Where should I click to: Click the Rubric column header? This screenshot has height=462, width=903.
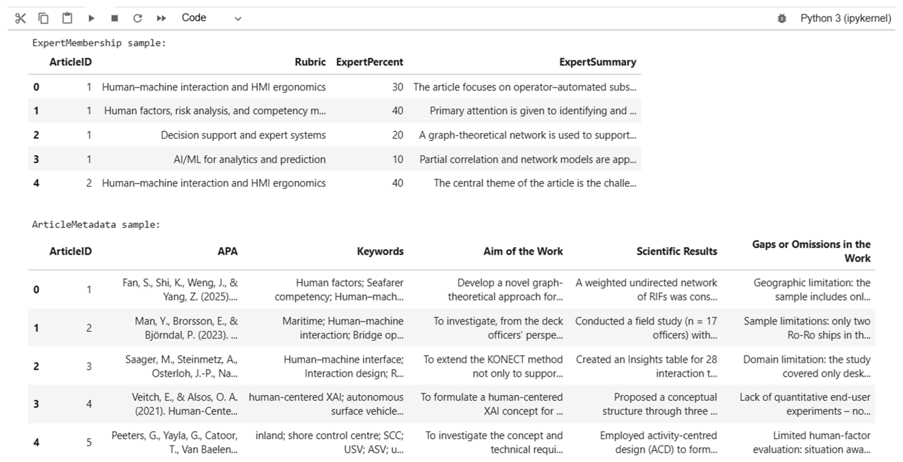click(x=310, y=62)
